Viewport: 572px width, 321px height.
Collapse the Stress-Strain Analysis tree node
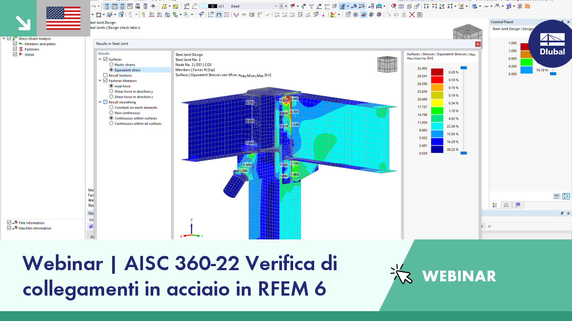(4, 38)
